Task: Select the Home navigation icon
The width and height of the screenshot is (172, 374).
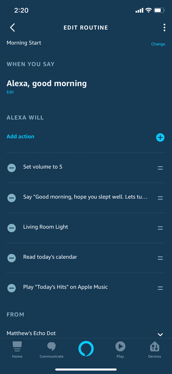Action: [x=17, y=347]
